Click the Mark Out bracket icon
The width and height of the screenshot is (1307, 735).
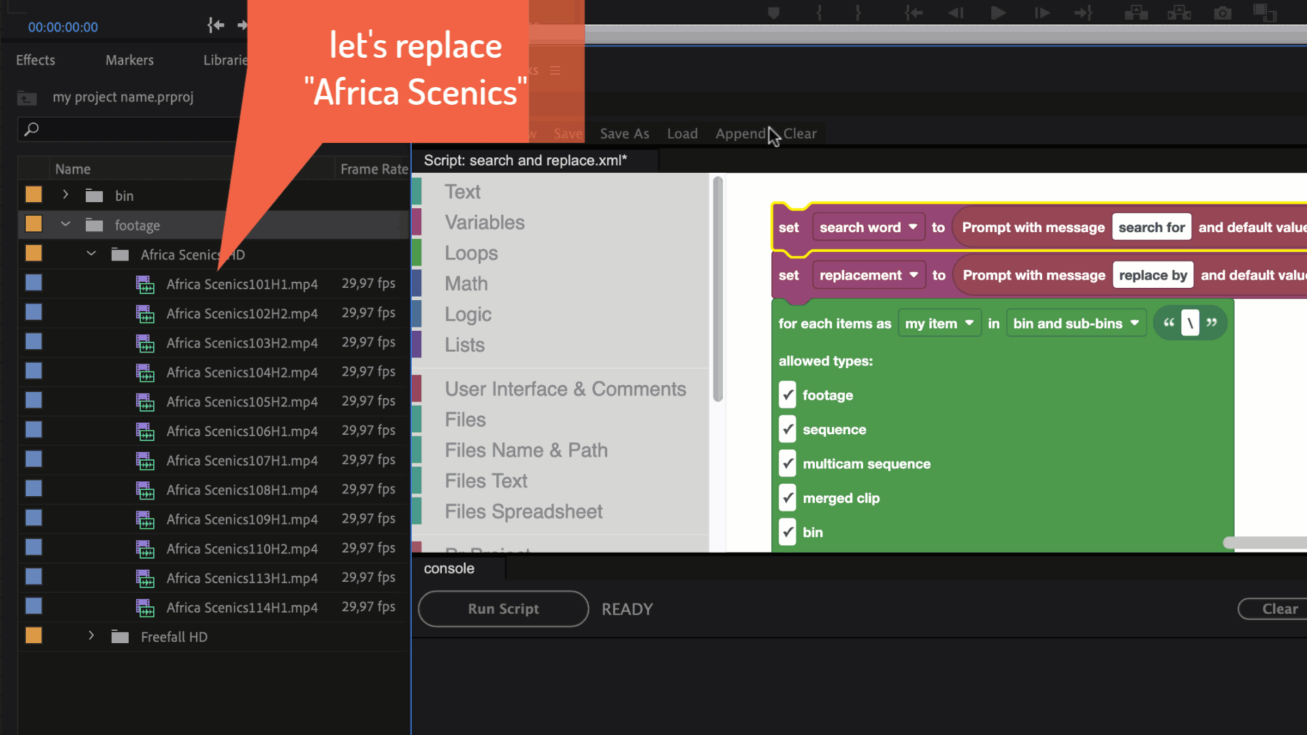pos(858,13)
